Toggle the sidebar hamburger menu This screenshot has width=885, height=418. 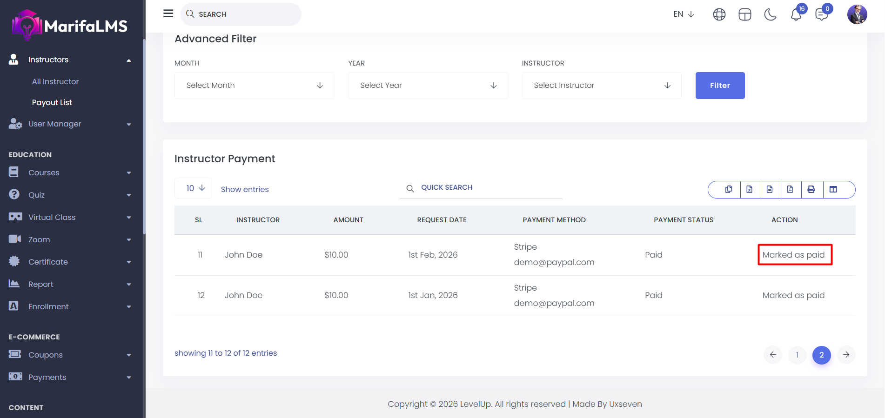coord(168,13)
